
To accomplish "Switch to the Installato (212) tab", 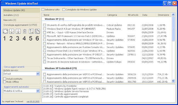I will (x=21, y=15).
